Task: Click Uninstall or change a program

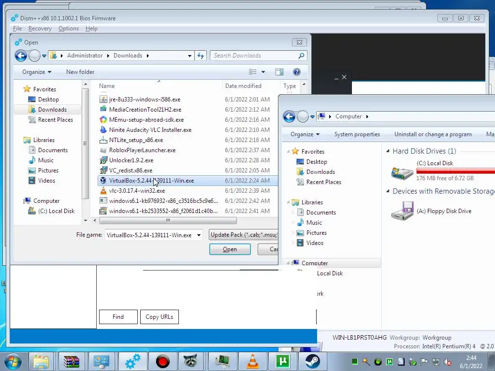Action: pos(433,134)
